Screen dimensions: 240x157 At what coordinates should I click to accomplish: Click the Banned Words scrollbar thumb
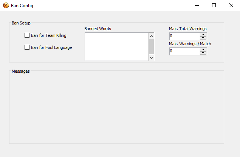(152, 47)
